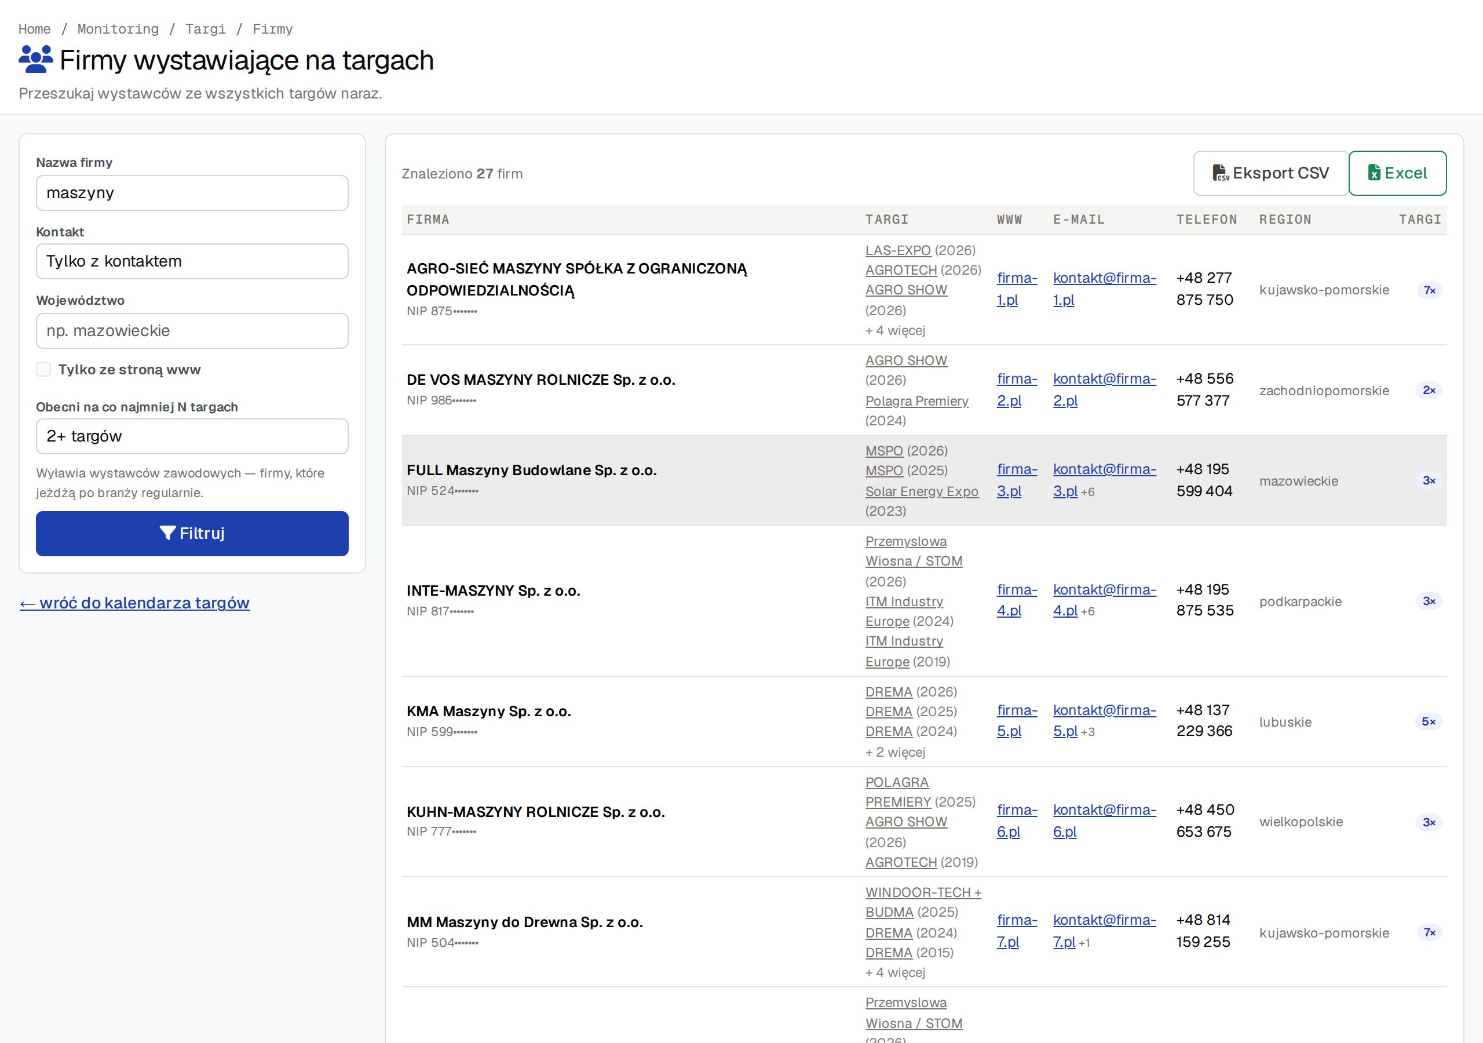Click the TELEFON column header

(1207, 220)
